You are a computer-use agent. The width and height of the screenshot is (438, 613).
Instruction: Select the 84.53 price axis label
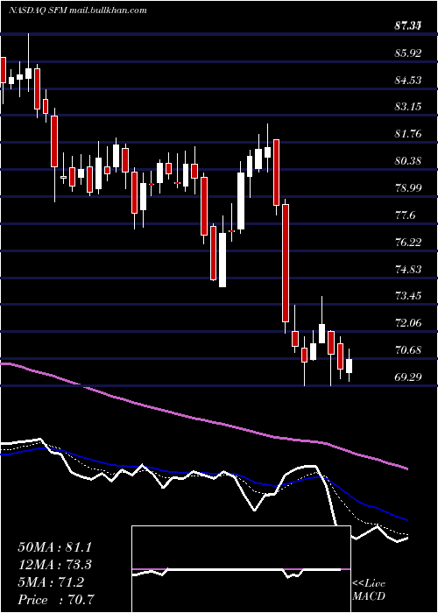tap(408, 81)
